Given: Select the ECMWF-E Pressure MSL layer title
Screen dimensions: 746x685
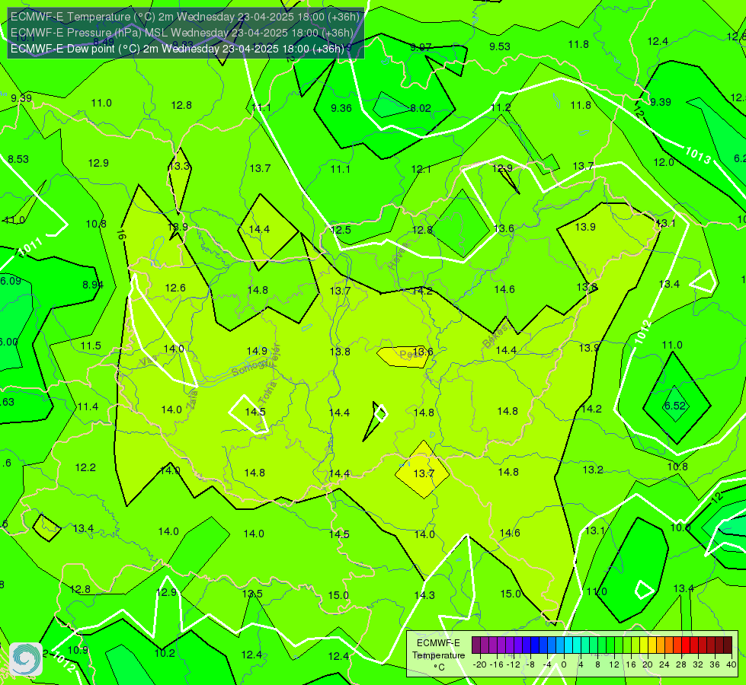Looking at the screenshot, I should point(182,33).
